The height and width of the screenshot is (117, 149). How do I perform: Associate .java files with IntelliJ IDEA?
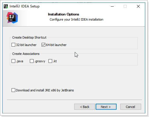(x=13, y=61)
